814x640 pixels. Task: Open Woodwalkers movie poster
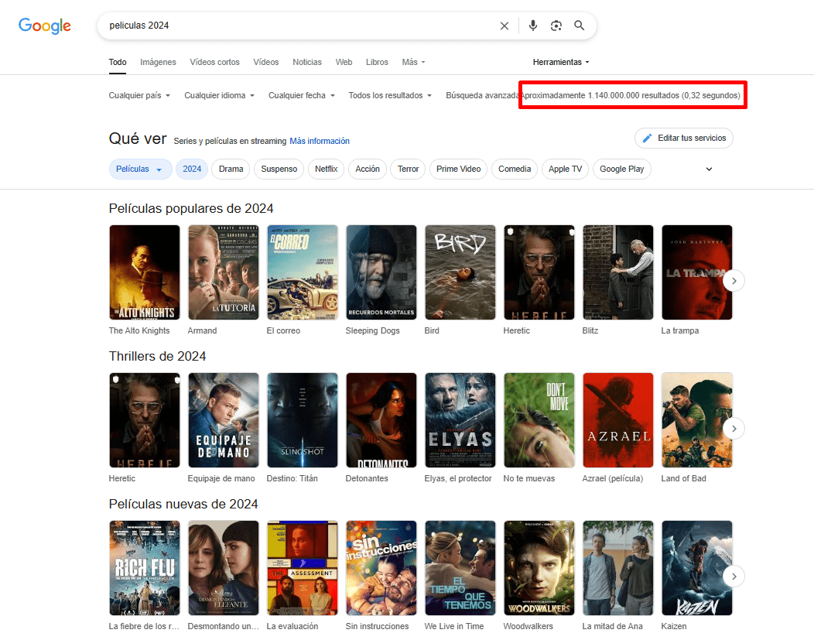click(x=539, y=568)
